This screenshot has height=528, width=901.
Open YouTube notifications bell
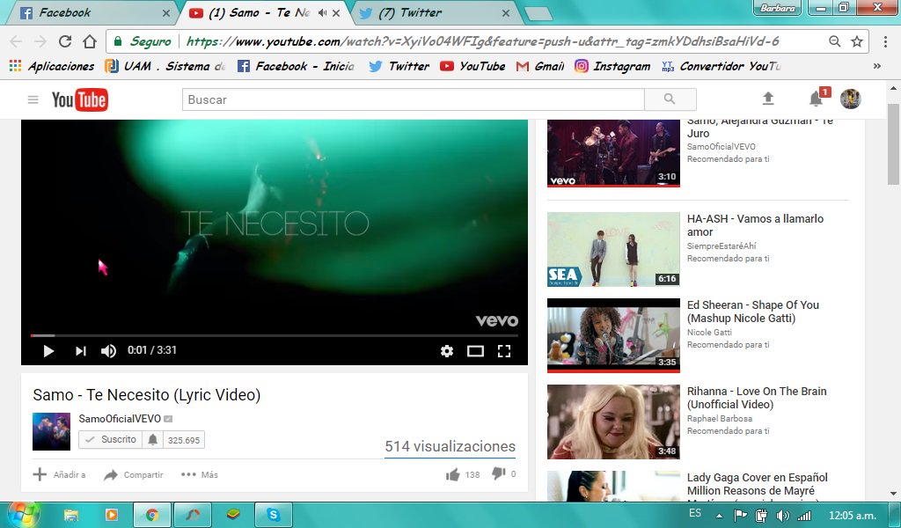point(816,99)
